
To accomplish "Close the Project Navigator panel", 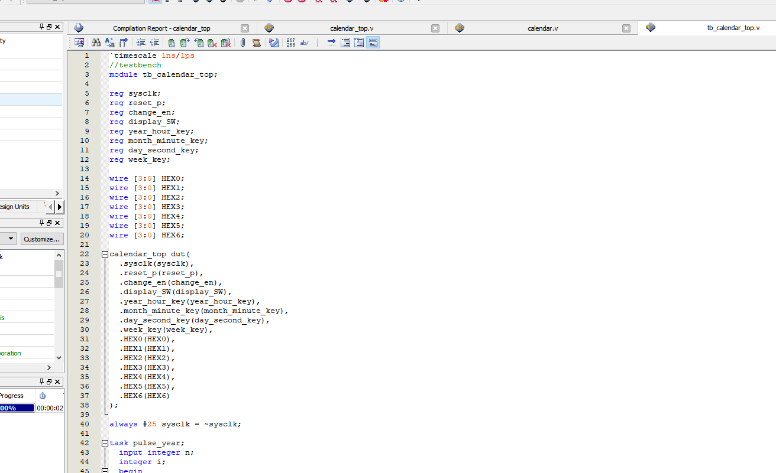I will [57, 27].
